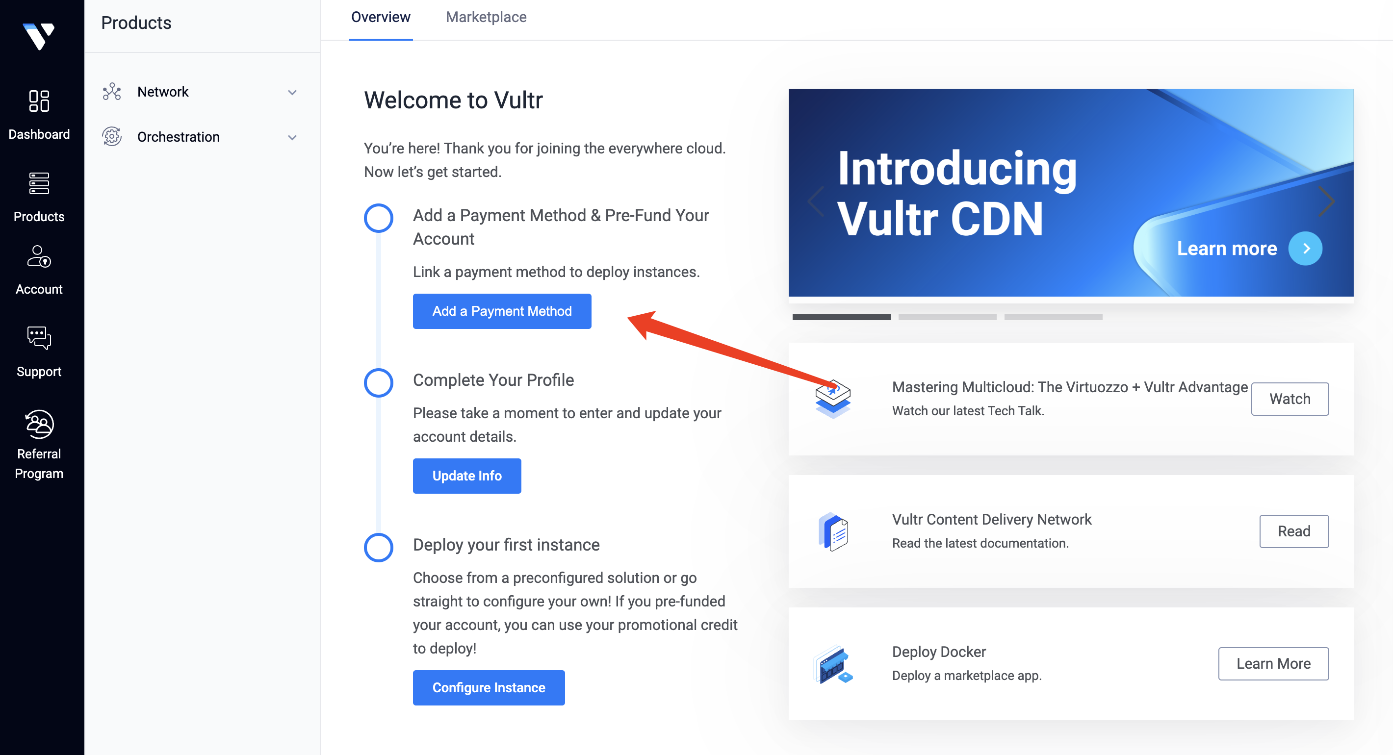The width and height of the screenshot is (1393, 755).
Task: Select the Complete Your Profile step circle
Action: coord(379,382)
